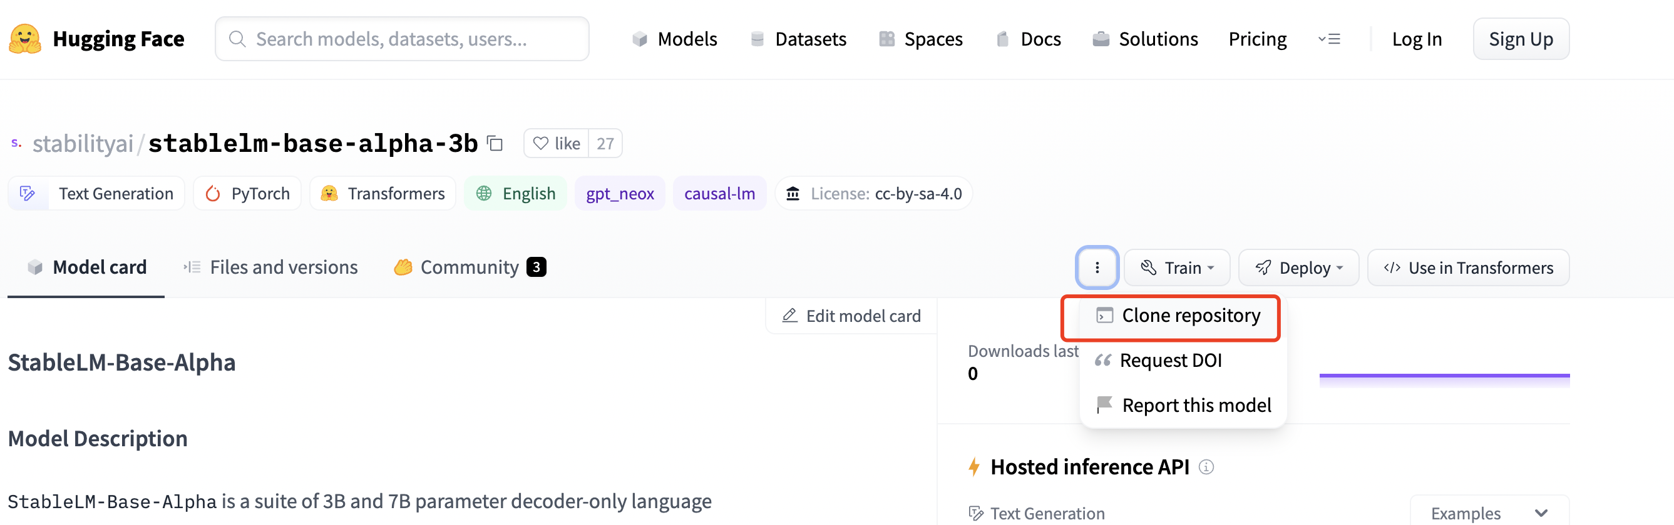Click the Community count badge 3
The width and height of the screenshot is (1674, 525).
point(536,267)
